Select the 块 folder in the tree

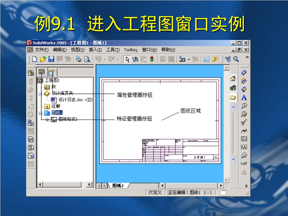[54, 87]
